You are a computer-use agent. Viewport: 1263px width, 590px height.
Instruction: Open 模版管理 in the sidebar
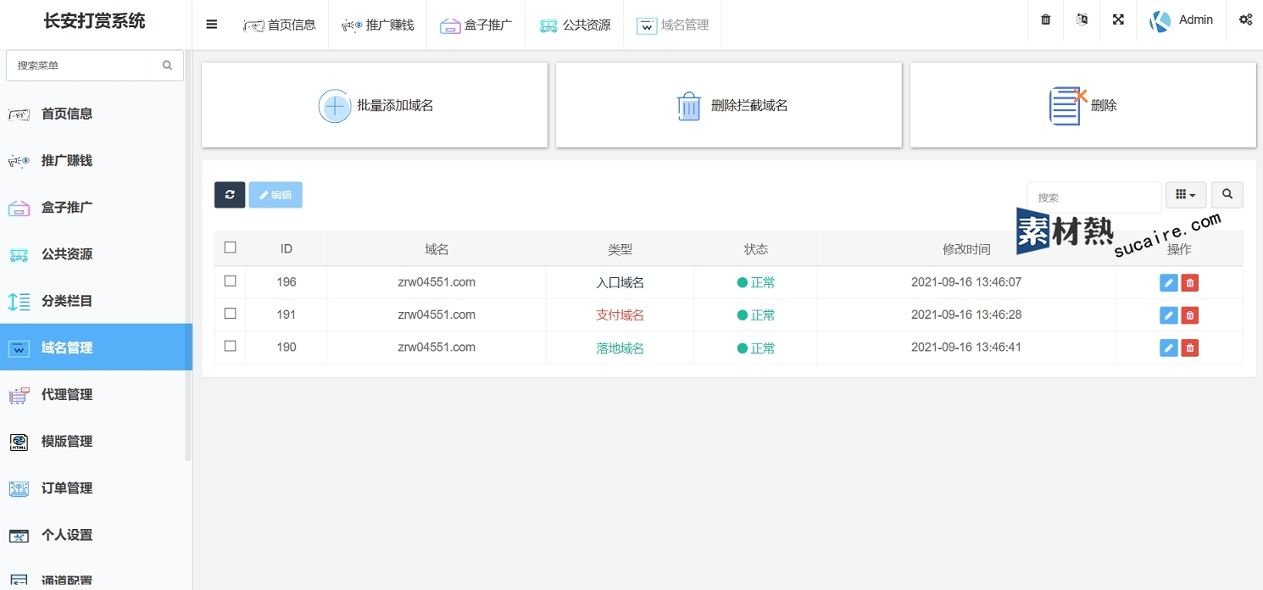[x=96, y=441]
